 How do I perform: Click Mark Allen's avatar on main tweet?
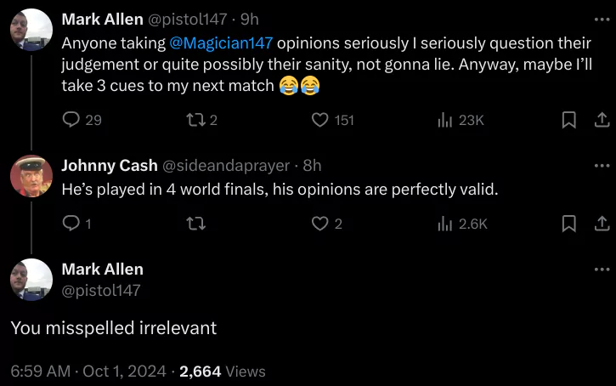(x=32, y=280)
